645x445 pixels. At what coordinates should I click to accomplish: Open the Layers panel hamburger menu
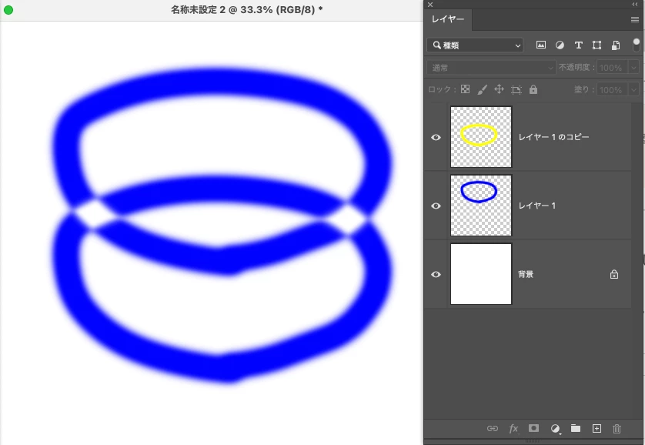pos(635,20)
